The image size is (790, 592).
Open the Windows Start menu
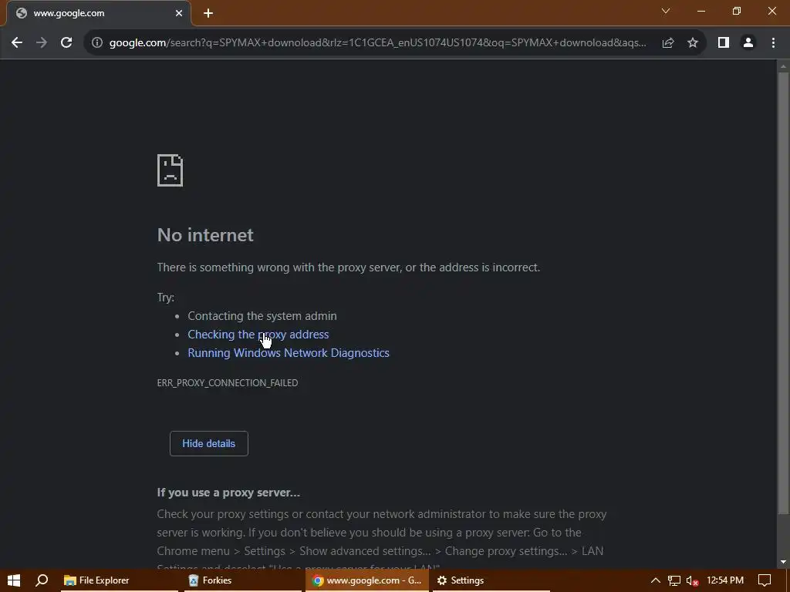(x=14, y=580)
